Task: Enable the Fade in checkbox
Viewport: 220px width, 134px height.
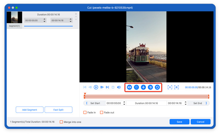Action: coord(85,112)
